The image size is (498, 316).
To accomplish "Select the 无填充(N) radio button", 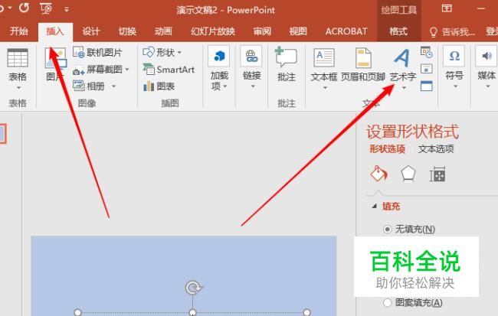I will pos(387,229).
